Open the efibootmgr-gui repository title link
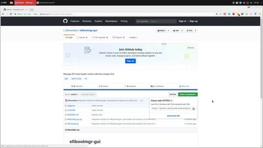The height and width of the screenshot is (148, 263). pyautogui.click(x=88, y=30)
